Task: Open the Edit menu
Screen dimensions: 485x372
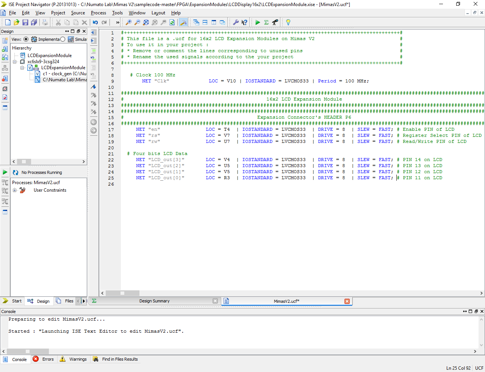Action: pos(26,13)
